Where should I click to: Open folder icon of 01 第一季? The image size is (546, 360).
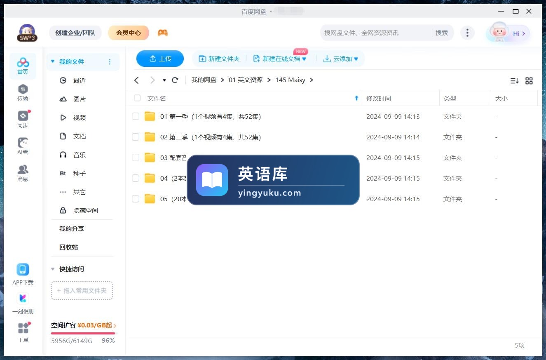click(150, 116)
